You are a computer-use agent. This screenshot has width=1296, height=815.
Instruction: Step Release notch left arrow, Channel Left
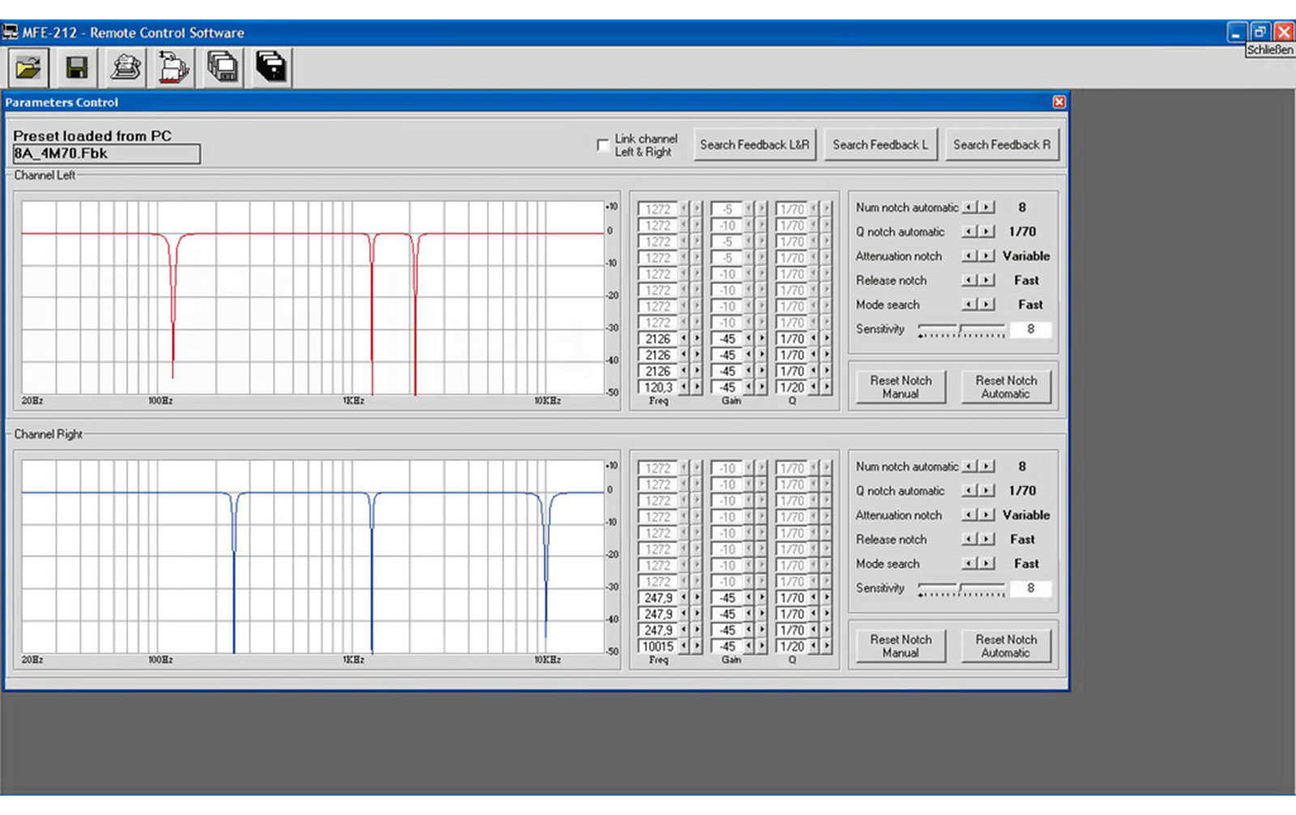969,280
